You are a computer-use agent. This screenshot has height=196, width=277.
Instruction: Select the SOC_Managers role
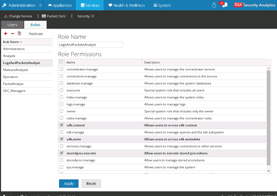point(27,91)
